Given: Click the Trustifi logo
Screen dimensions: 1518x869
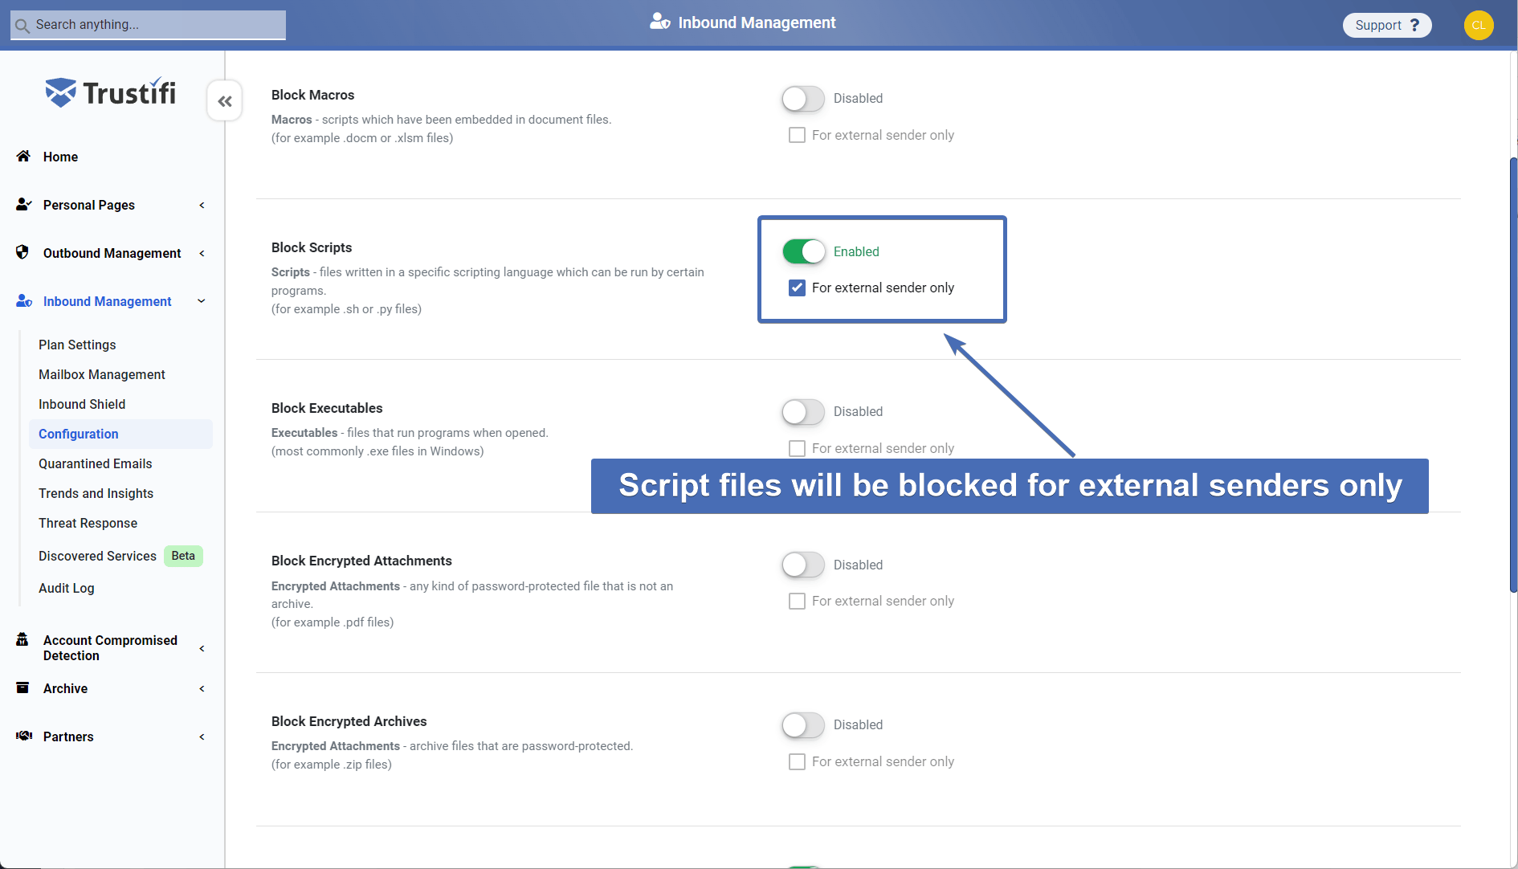Looking at the screenshot, I should (x=111, y=92).
